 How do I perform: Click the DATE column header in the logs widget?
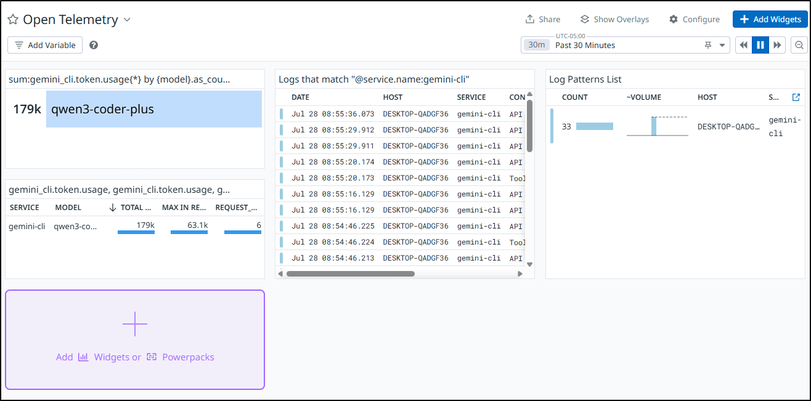300,97
